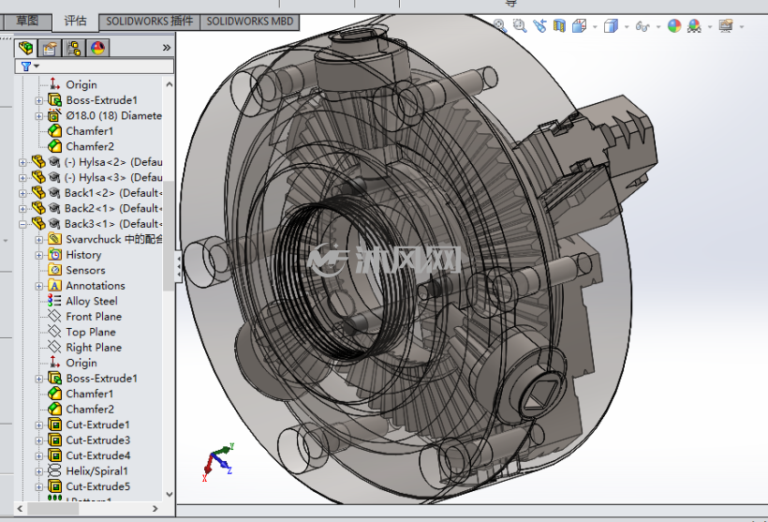Screen dimensions: 768x522
Task: Collapse the Back3<1> tree node
Action: (22, 224)
